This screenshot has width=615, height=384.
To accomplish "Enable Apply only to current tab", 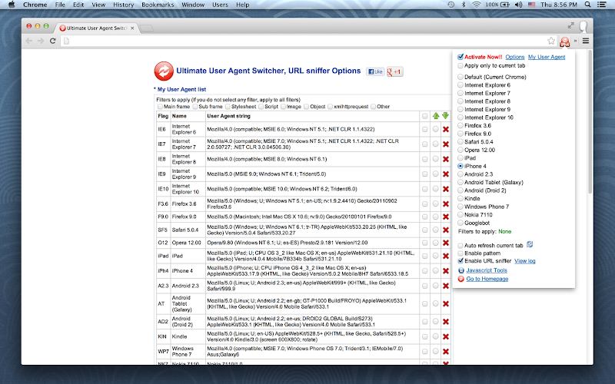I will 460,66.
